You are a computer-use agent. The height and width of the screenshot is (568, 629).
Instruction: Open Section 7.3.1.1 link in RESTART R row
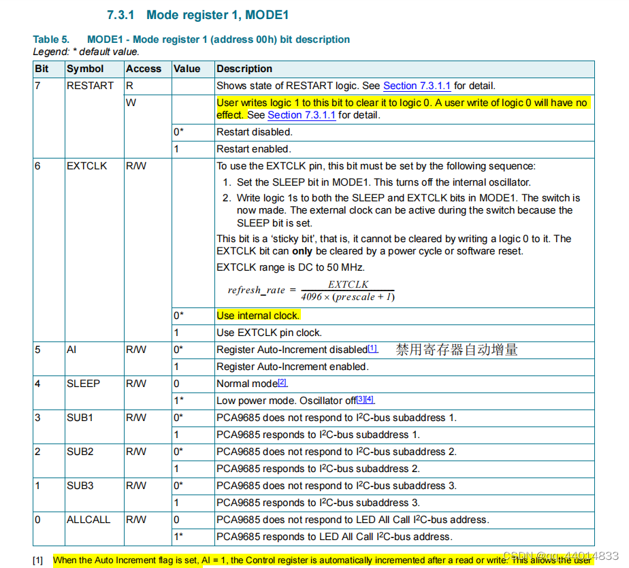coord(417,86)
